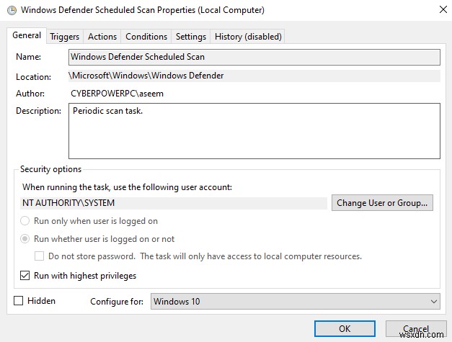452x342 pixels.
Task: Click the Security options group label
Action: [50, 169]
